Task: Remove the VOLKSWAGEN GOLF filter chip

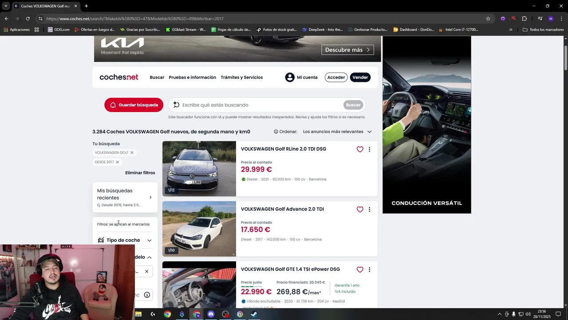Action: (x=132, y=152)
